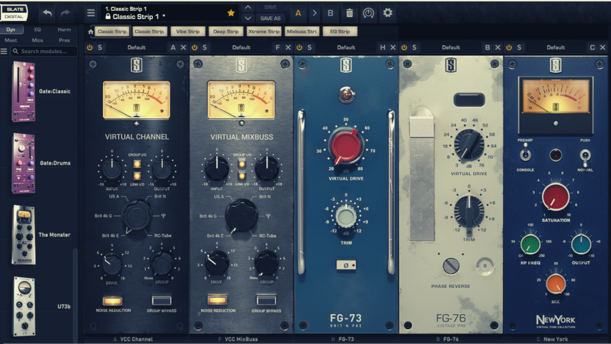Screen dimensions: 611x344
Task: Select the Mics module category tab
Action: (x=38, y=40)
